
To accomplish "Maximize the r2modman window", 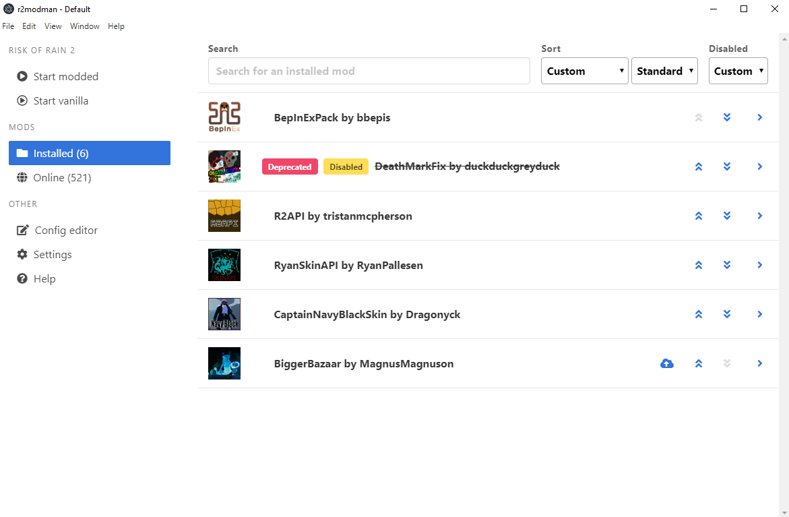I will click(x=744, y=9).
